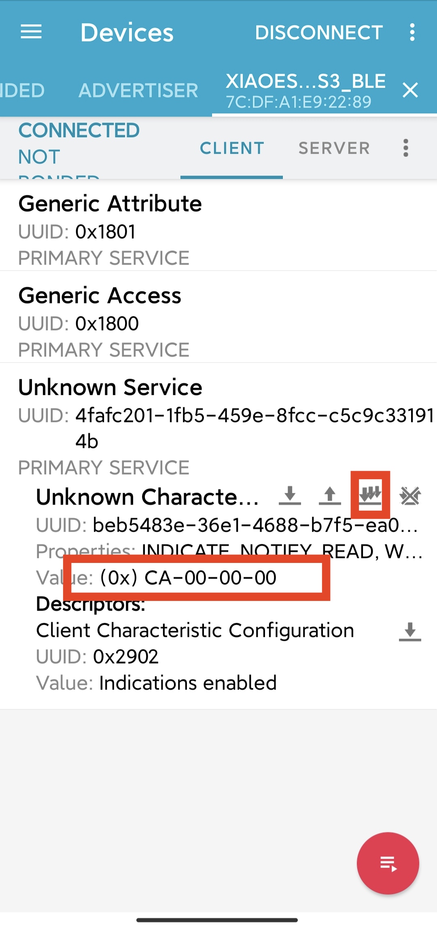This screenshot has width=437, height=930.
Task: Toggle indications with the triple-arrow icon
Action: click(370, 495)
